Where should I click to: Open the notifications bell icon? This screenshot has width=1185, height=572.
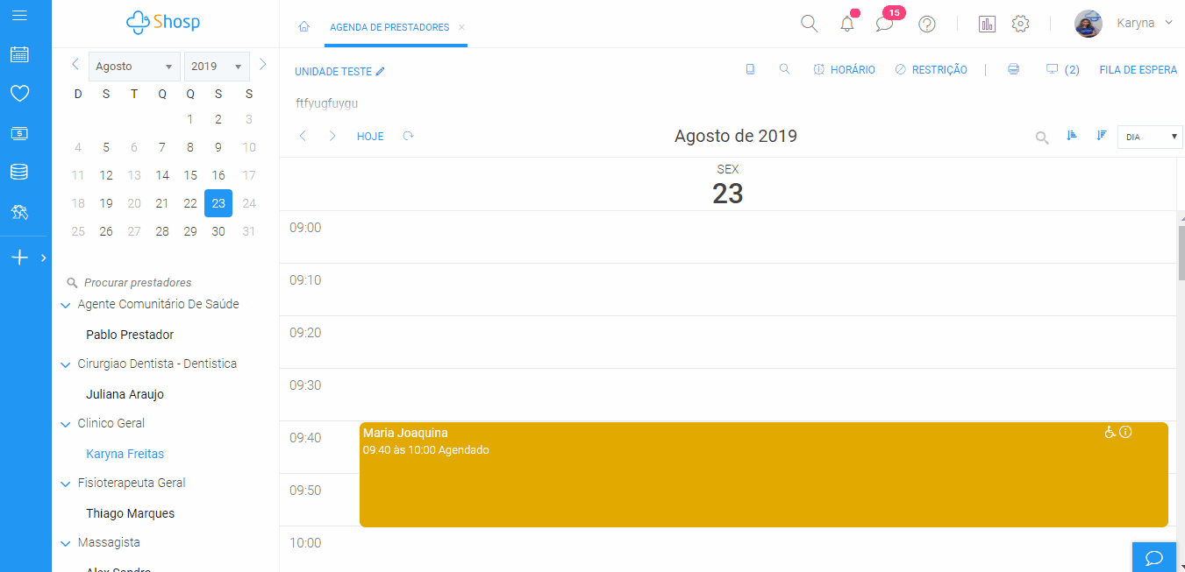point(846,24)
